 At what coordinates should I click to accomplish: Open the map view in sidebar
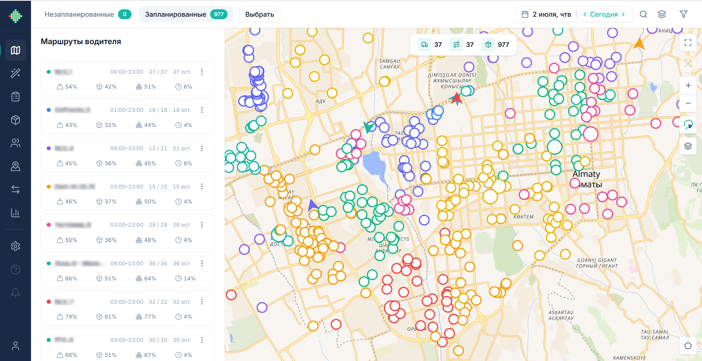[x=15, y=50]
